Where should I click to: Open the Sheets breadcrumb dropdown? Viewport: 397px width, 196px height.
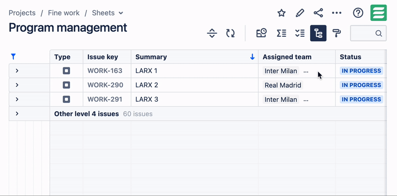108,13
